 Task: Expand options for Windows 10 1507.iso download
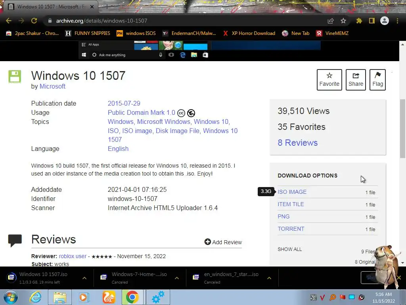coord(84,278)
